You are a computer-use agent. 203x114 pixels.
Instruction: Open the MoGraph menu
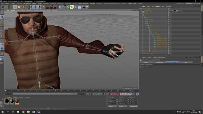click(92, 3)
